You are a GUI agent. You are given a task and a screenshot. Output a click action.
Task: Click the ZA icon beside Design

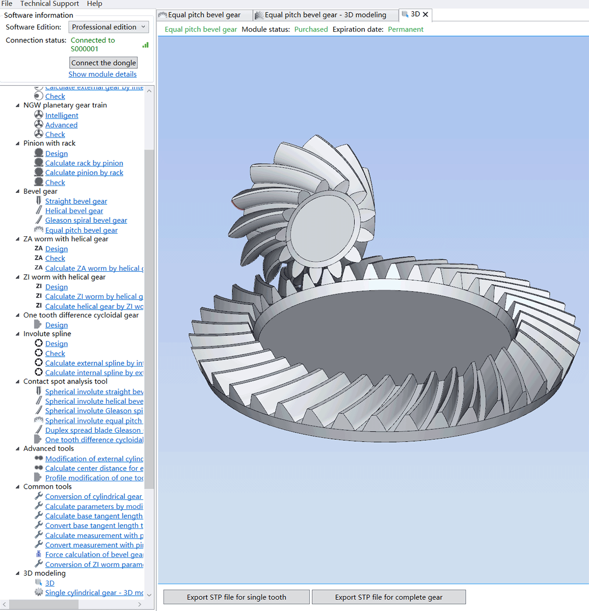tap(39, 248)
